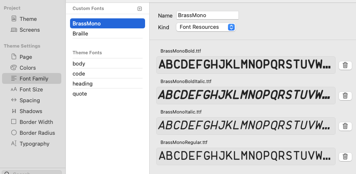Select the Shadows settings
The height and width of the screenshot is (174, 356).
(31, 111)
